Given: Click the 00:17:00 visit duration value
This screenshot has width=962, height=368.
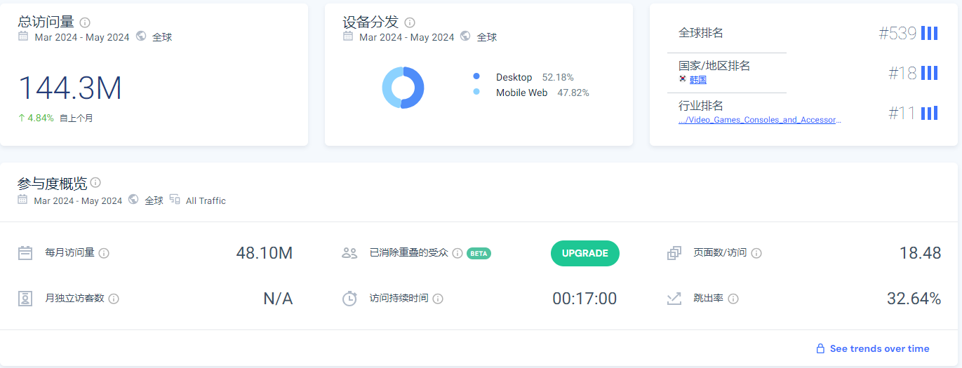Looking at the screenshot, I should pos(584,299).
